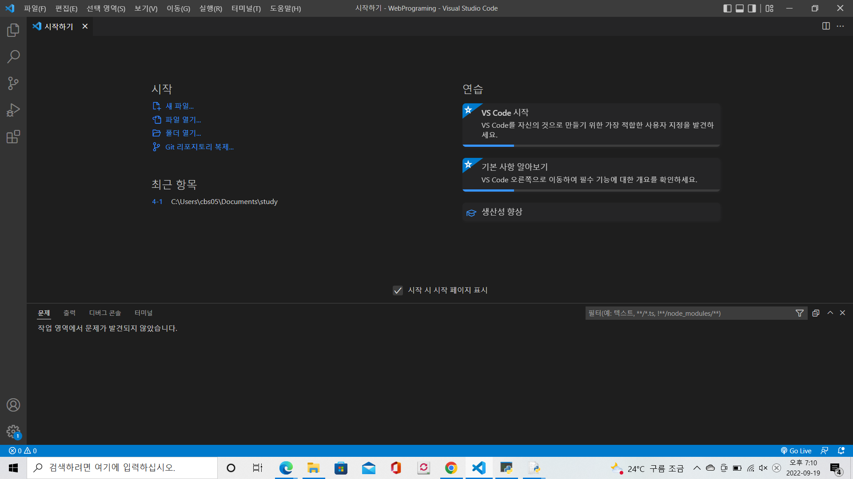Viewport: 853px width, 479px height.
Task: Switch to the 출력 panel tab
Action: click(x=69, y=313)
